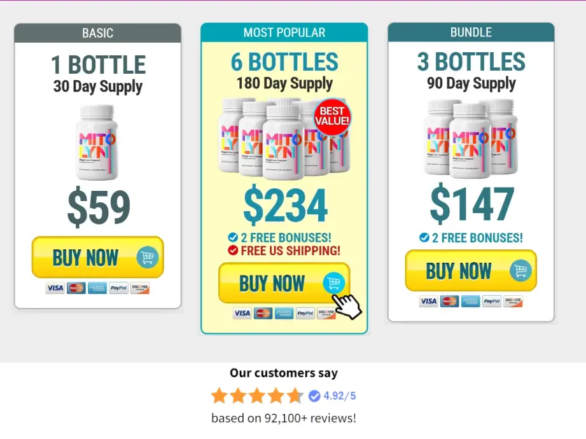This screenshot has width=586, height=439.
Task: Select the Basic package header
Action: click(98, 33)
